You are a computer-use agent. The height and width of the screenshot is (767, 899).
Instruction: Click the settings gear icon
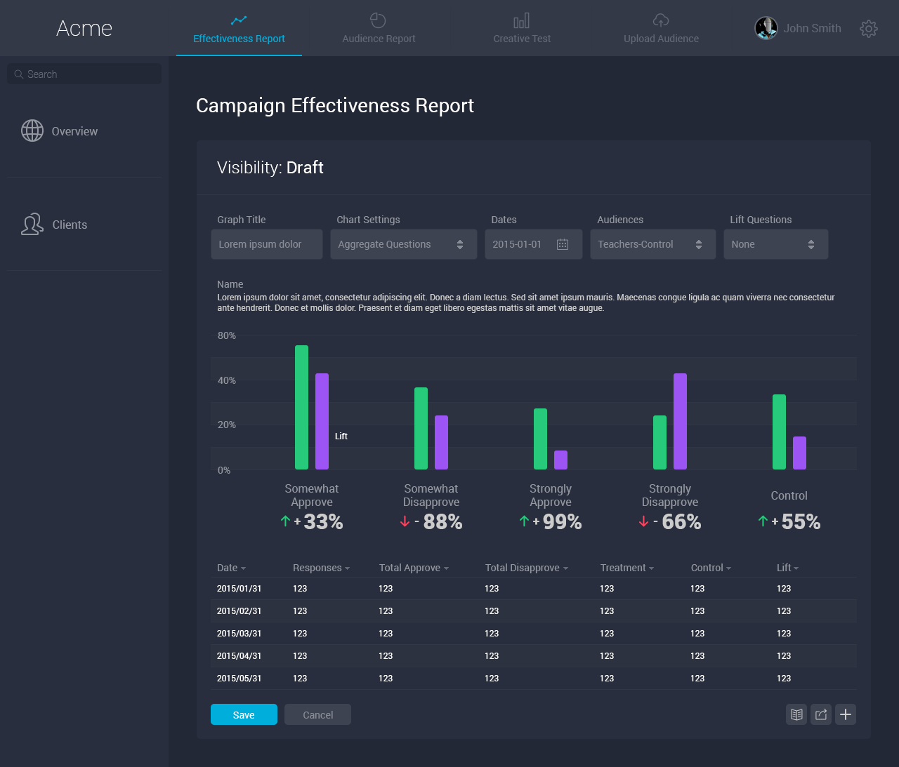[x=869, y=29]
